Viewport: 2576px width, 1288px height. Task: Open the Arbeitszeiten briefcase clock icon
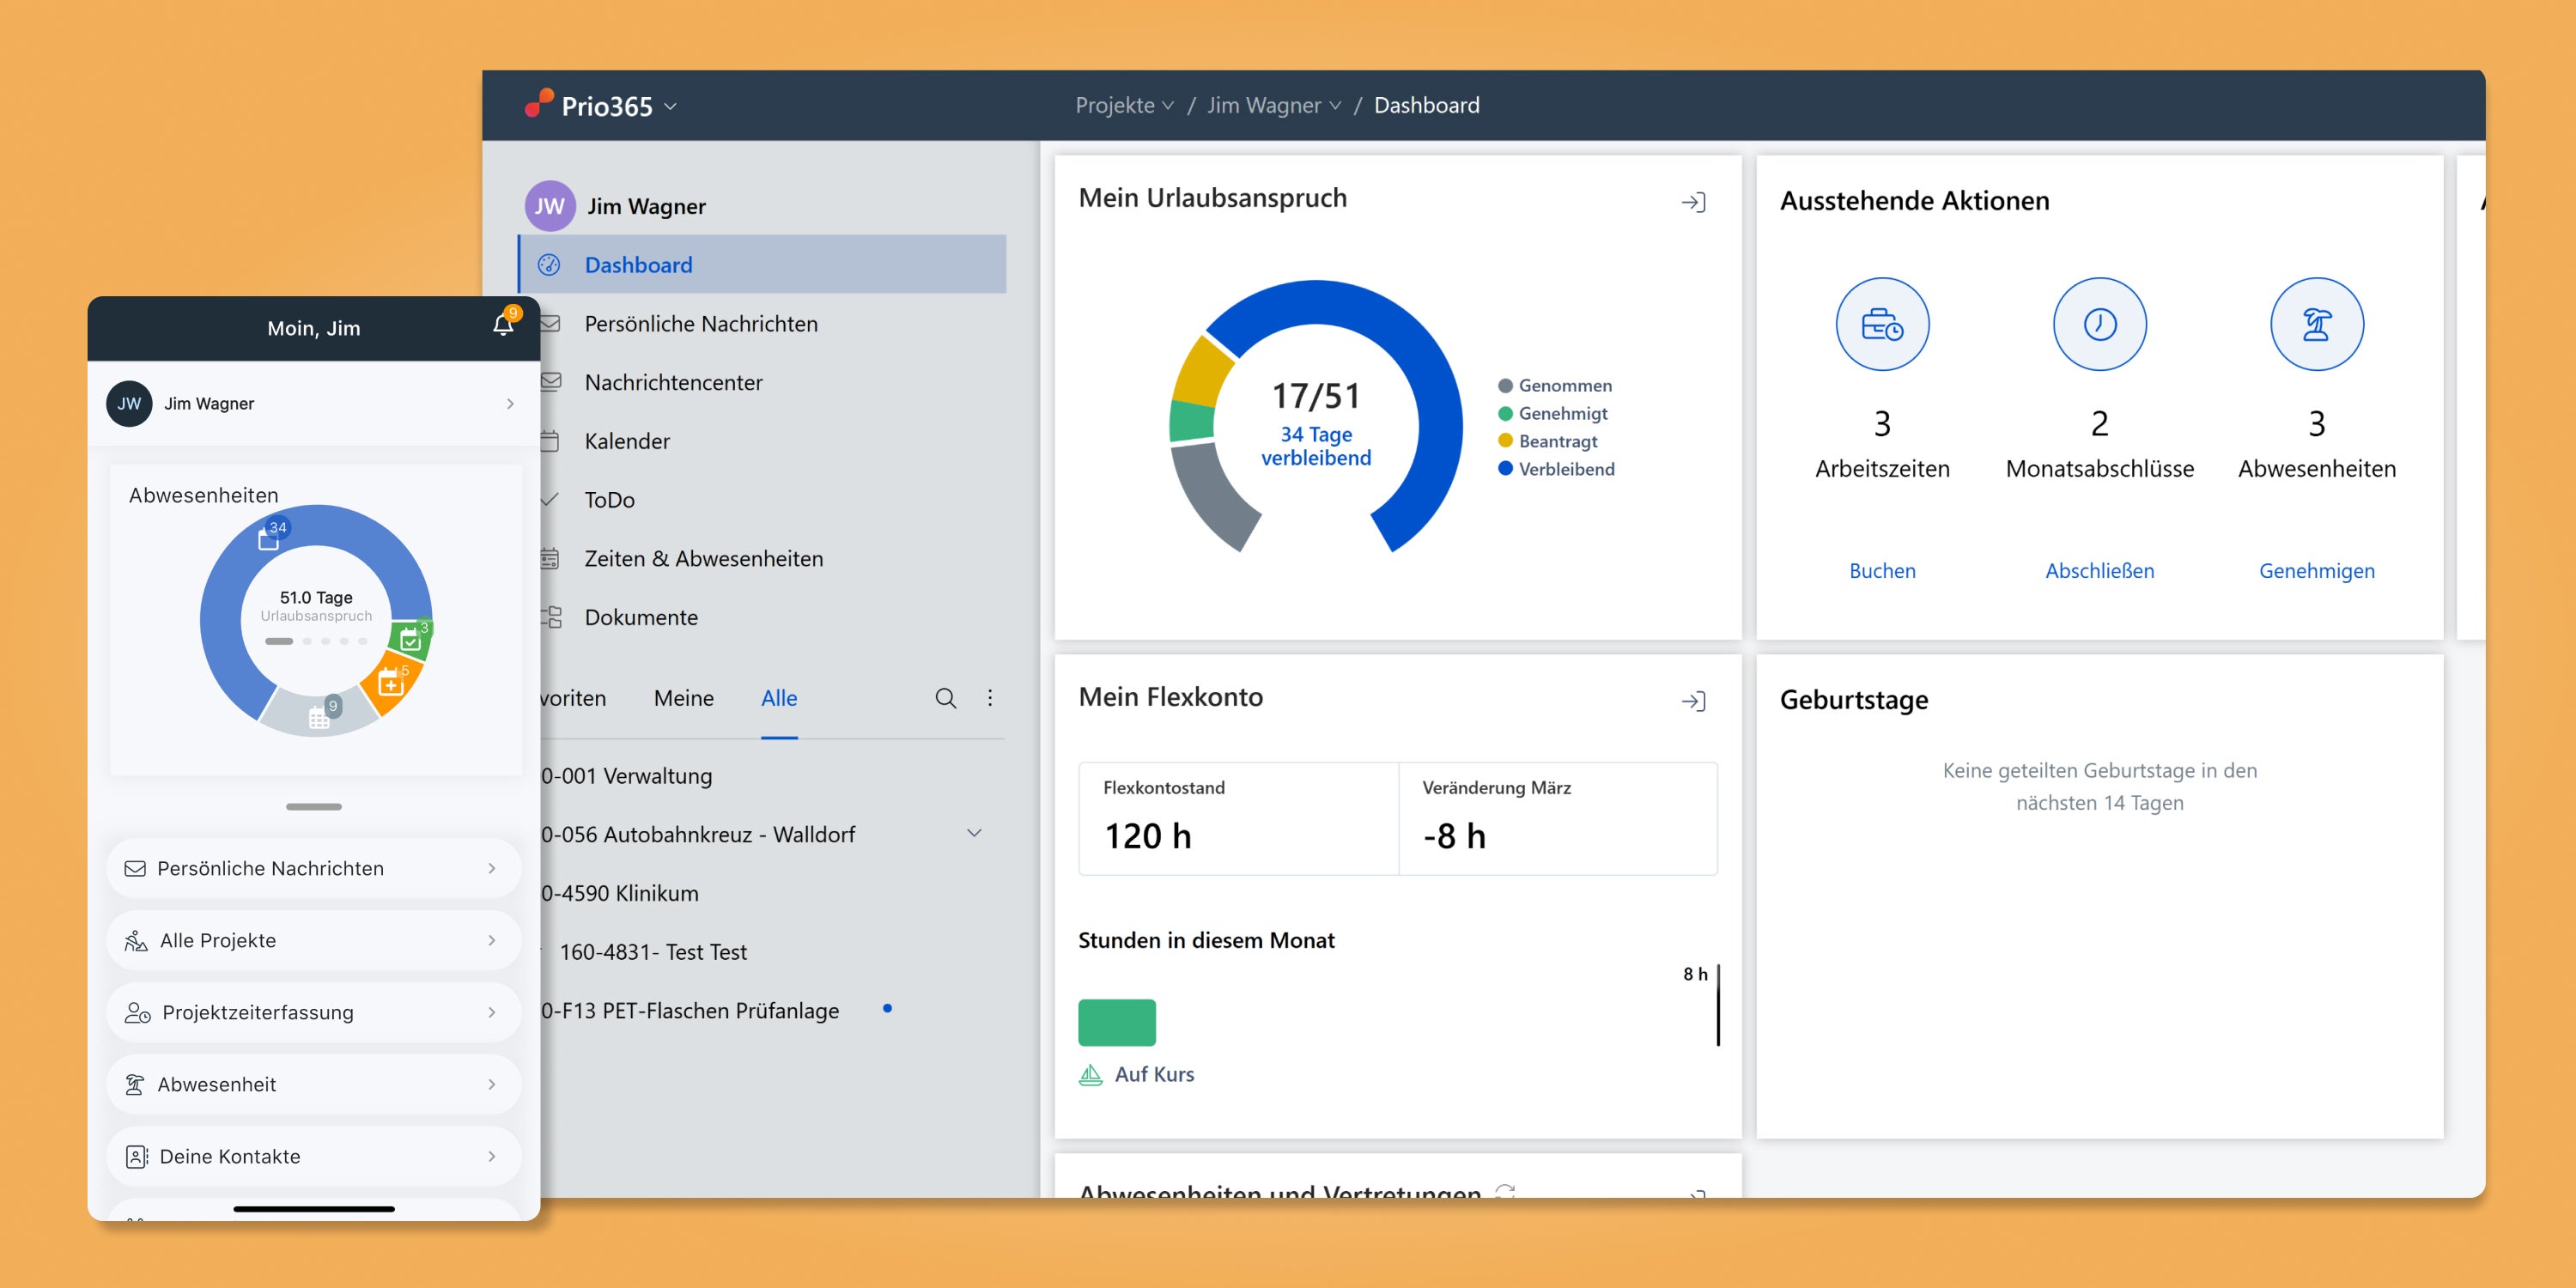pyautogui.click(x=1881, y=325)
